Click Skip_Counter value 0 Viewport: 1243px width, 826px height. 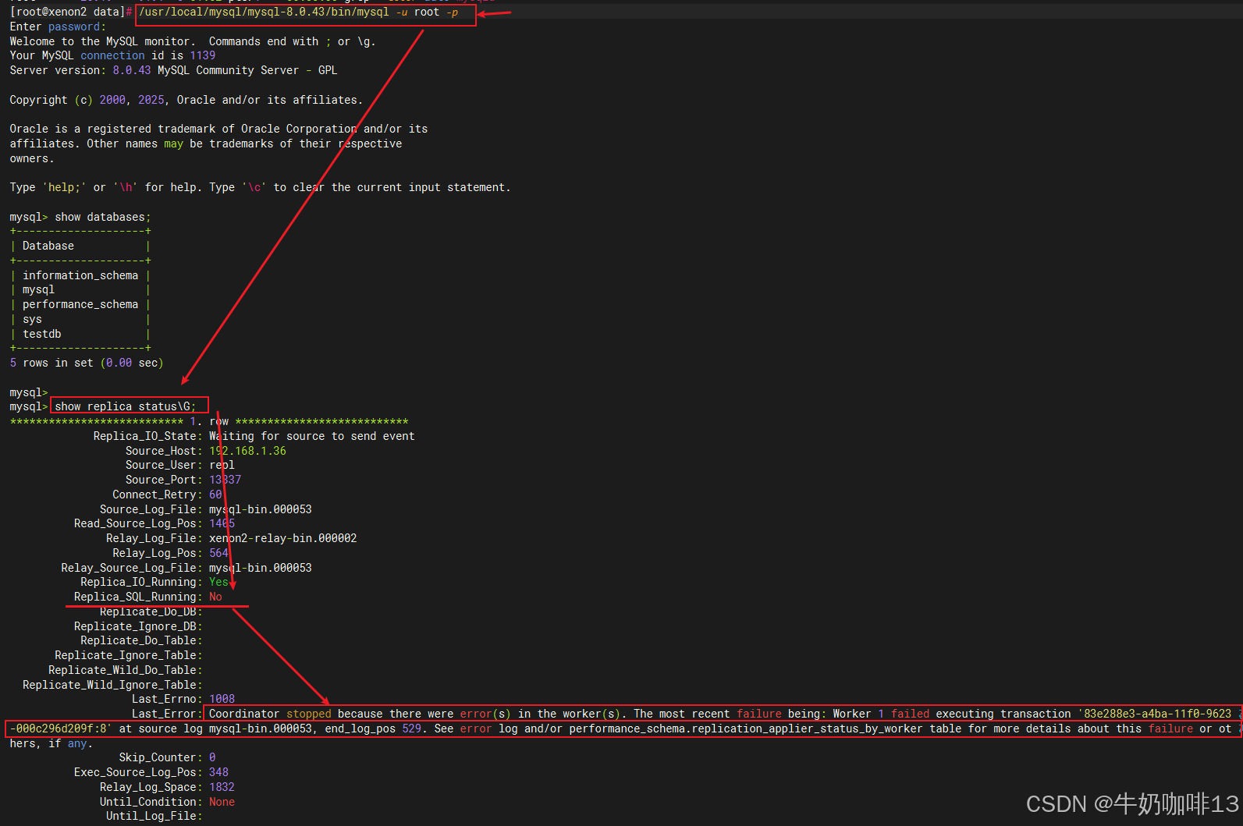pyautogui.click(x=212, y=758)
